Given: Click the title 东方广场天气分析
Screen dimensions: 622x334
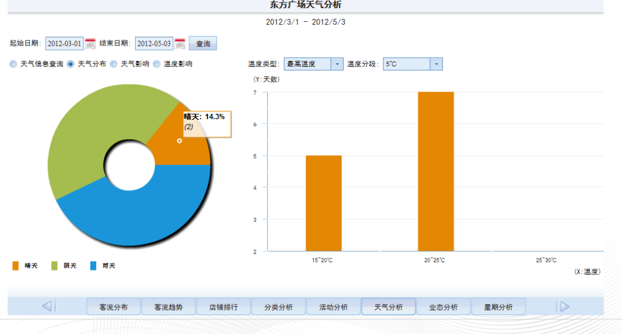Looking at the screenshot, I should coord(305,5).
